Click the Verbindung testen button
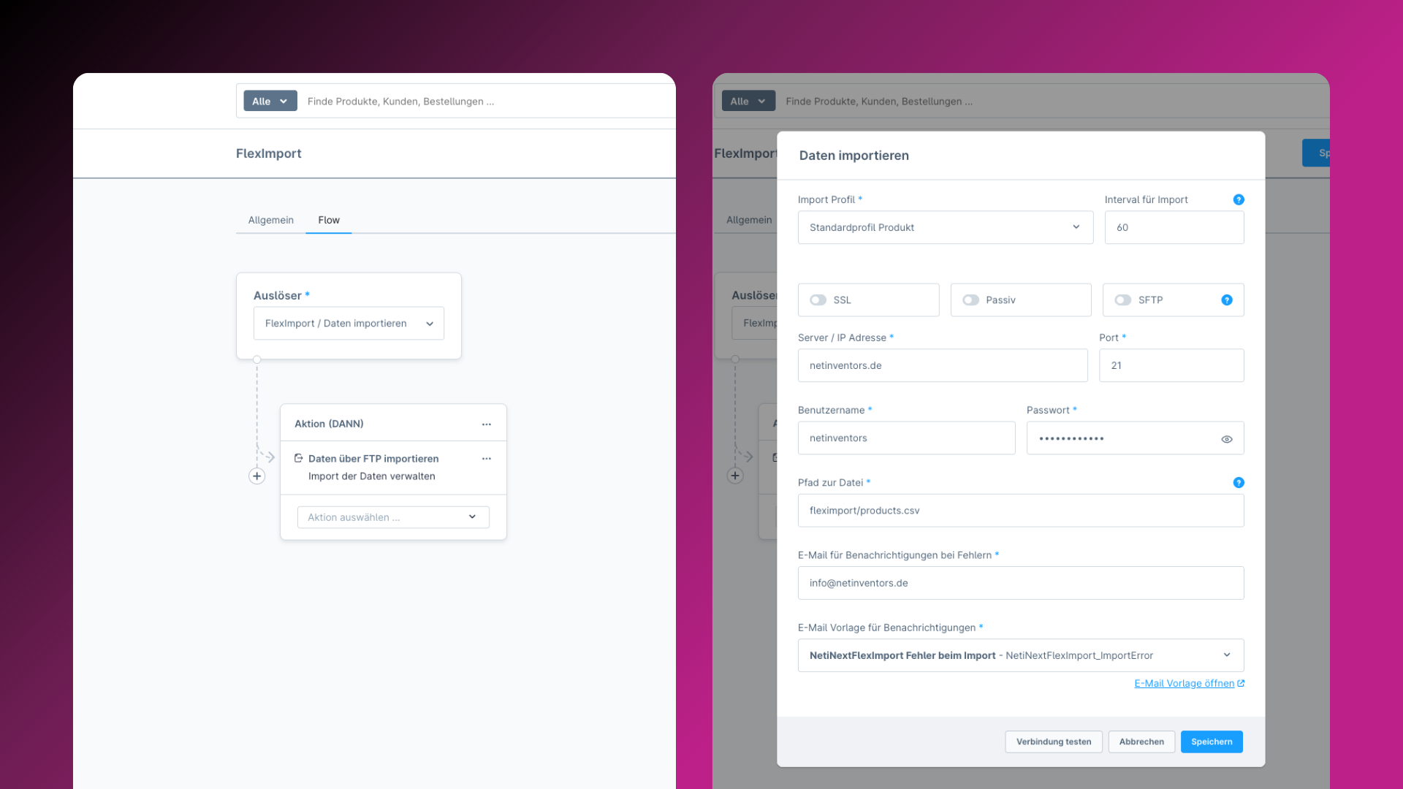This screenshot has height=789, width=1403. tap(1053, 742)
